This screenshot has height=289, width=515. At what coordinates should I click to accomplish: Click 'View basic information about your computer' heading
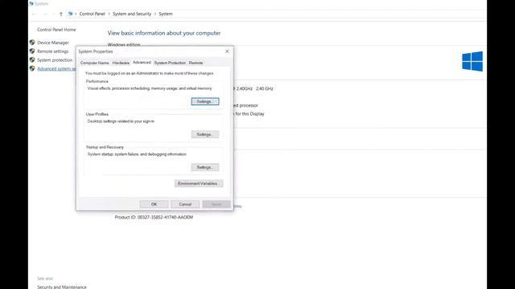pos(164,33)
